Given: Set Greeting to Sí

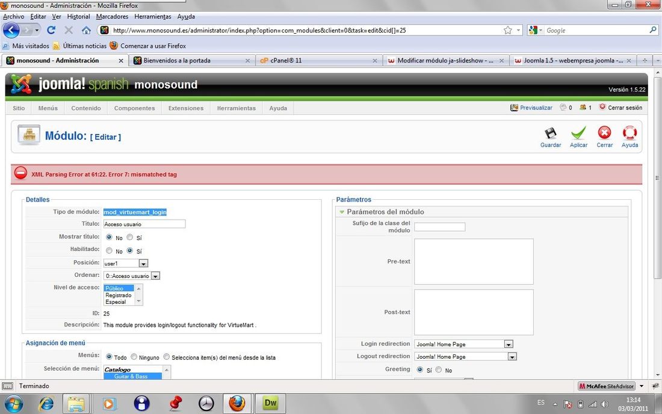Looking at the screenshot, I should click(x=420, y=369).
